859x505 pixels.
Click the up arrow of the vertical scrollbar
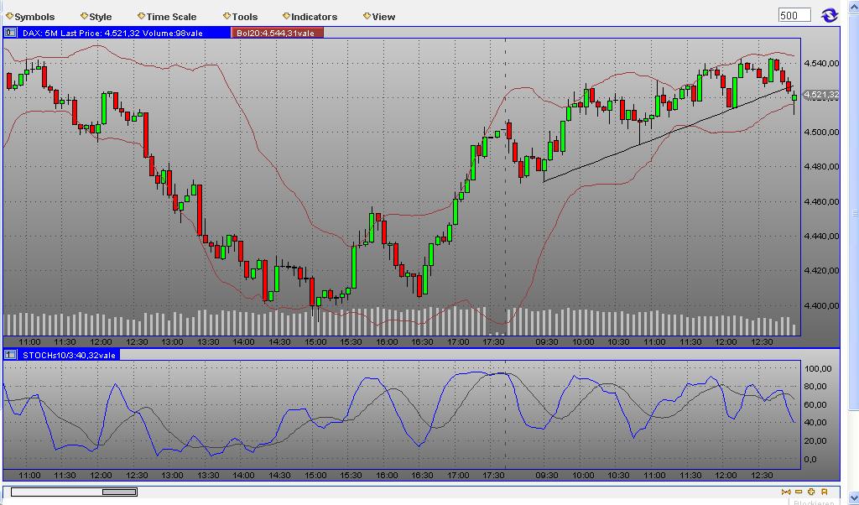click(x=853, y=6)
